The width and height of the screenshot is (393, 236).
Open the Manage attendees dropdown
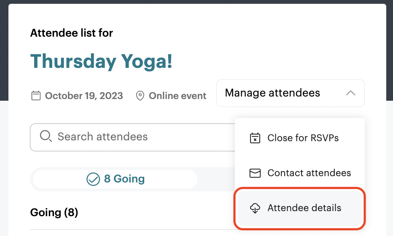click(290, 93)
